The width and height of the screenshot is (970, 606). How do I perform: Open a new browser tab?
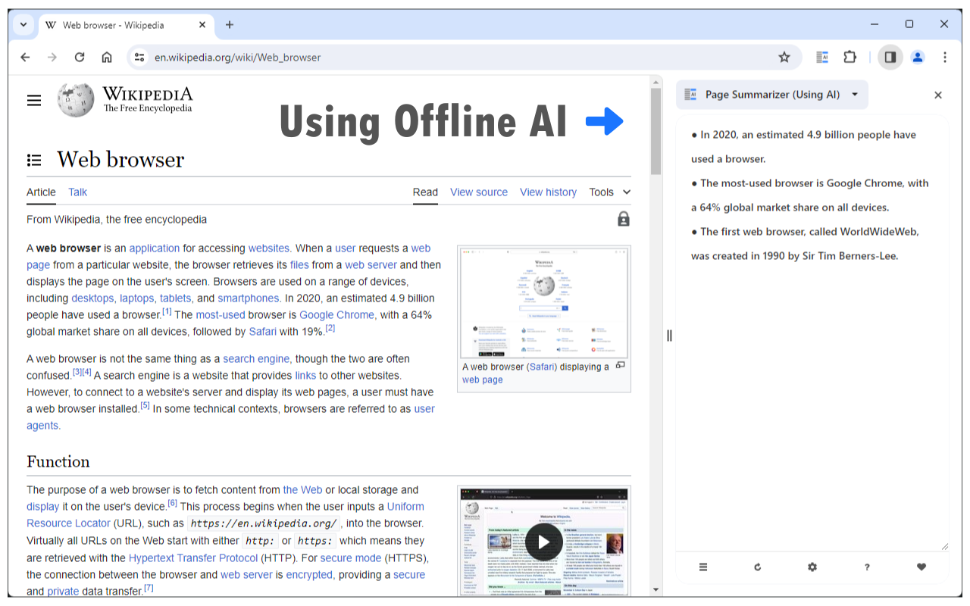point(230,24)
